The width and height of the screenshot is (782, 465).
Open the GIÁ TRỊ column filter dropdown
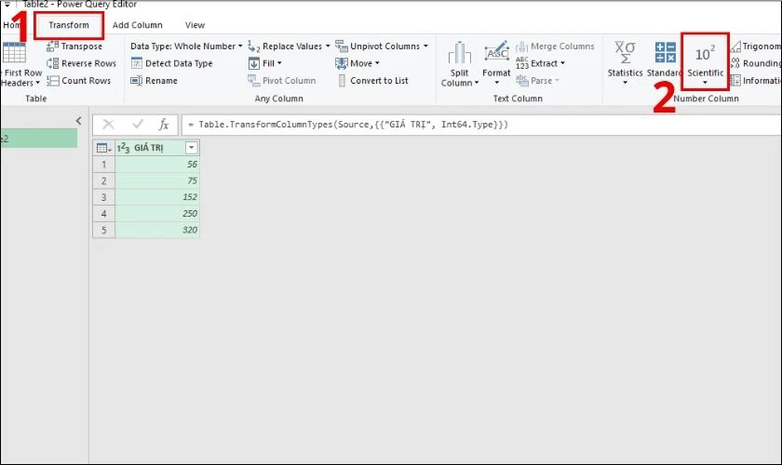[192, 148]
